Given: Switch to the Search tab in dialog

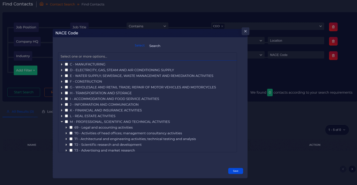Looking at the screenshot, I should 155,46.
